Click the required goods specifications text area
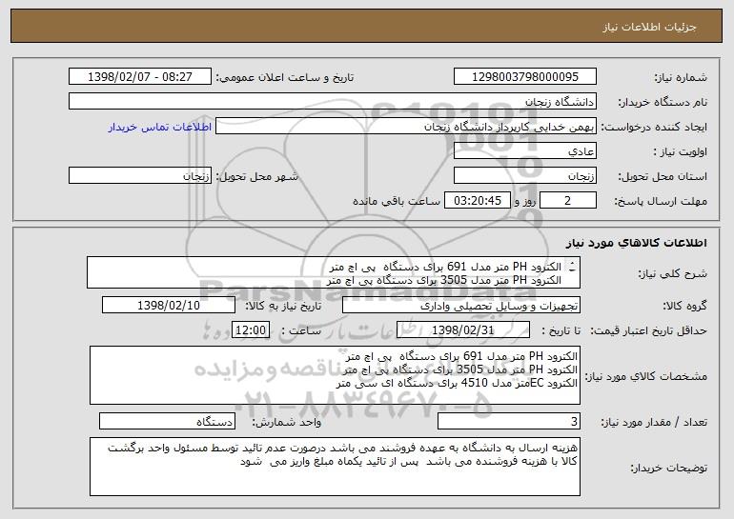This screenshot has width=734, height=519. click(335, 375)
